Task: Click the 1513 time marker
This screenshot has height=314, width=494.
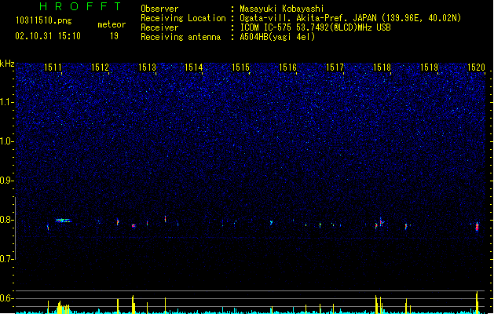Action: pyautogui.click(x=147, y=68)
